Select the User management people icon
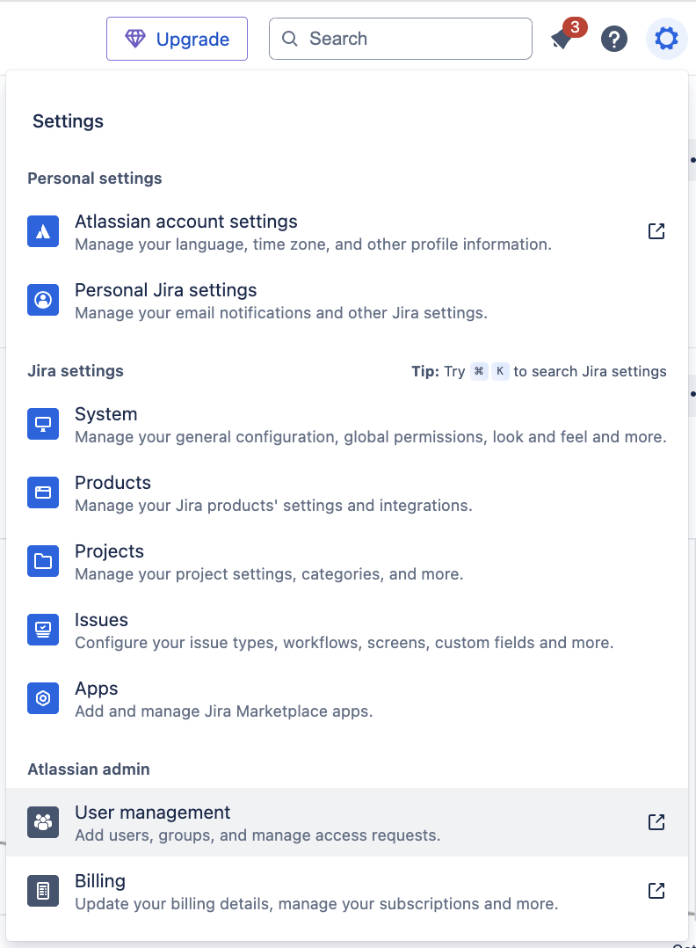The width and height of the screenshot is (696, 948). pyautogui.click(x=43, y=822)
